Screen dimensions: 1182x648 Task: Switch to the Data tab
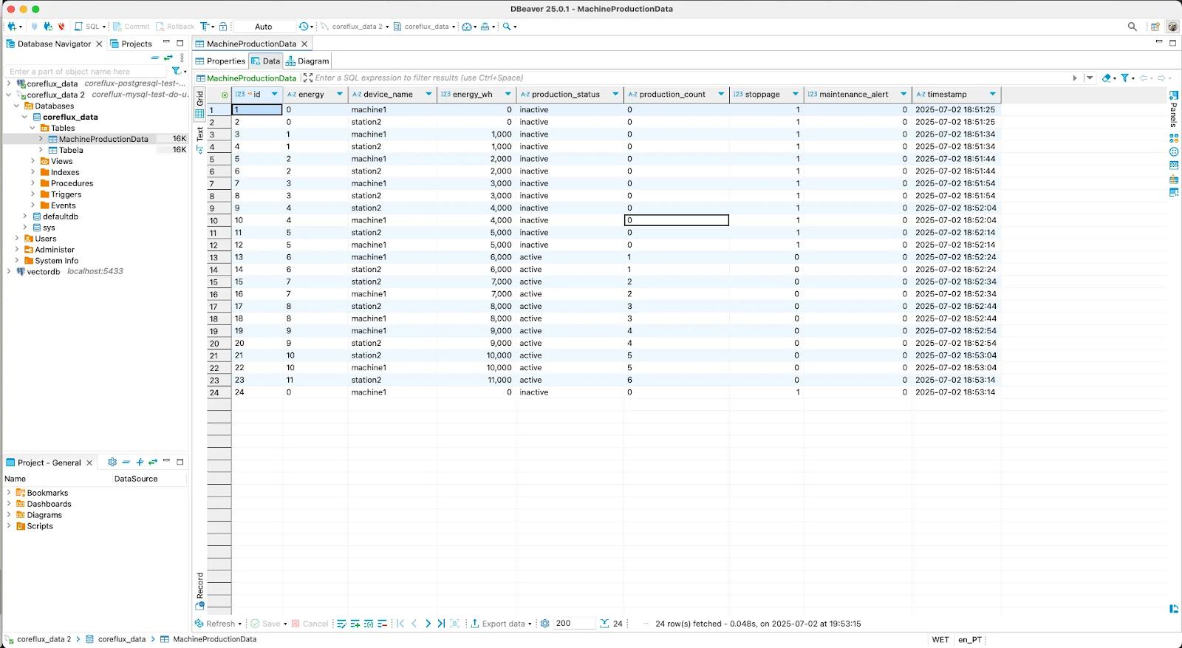(265, 61)
